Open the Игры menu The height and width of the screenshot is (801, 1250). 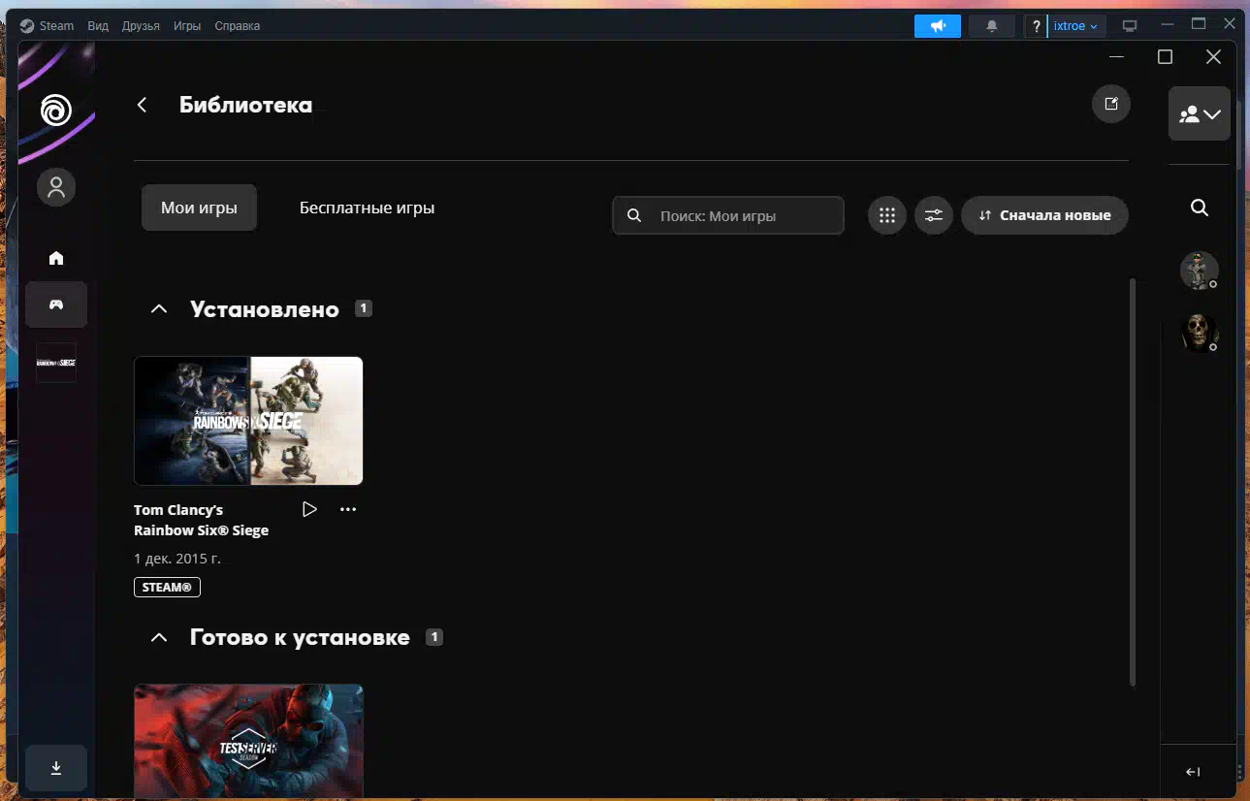tap(187, 26)
